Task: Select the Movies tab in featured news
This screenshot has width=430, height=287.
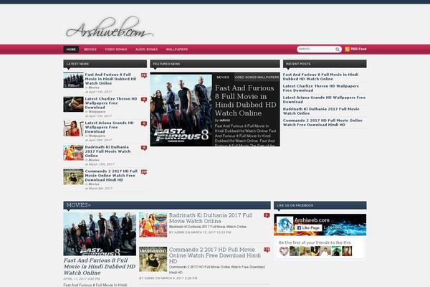Action: click(x=223, y=77)
